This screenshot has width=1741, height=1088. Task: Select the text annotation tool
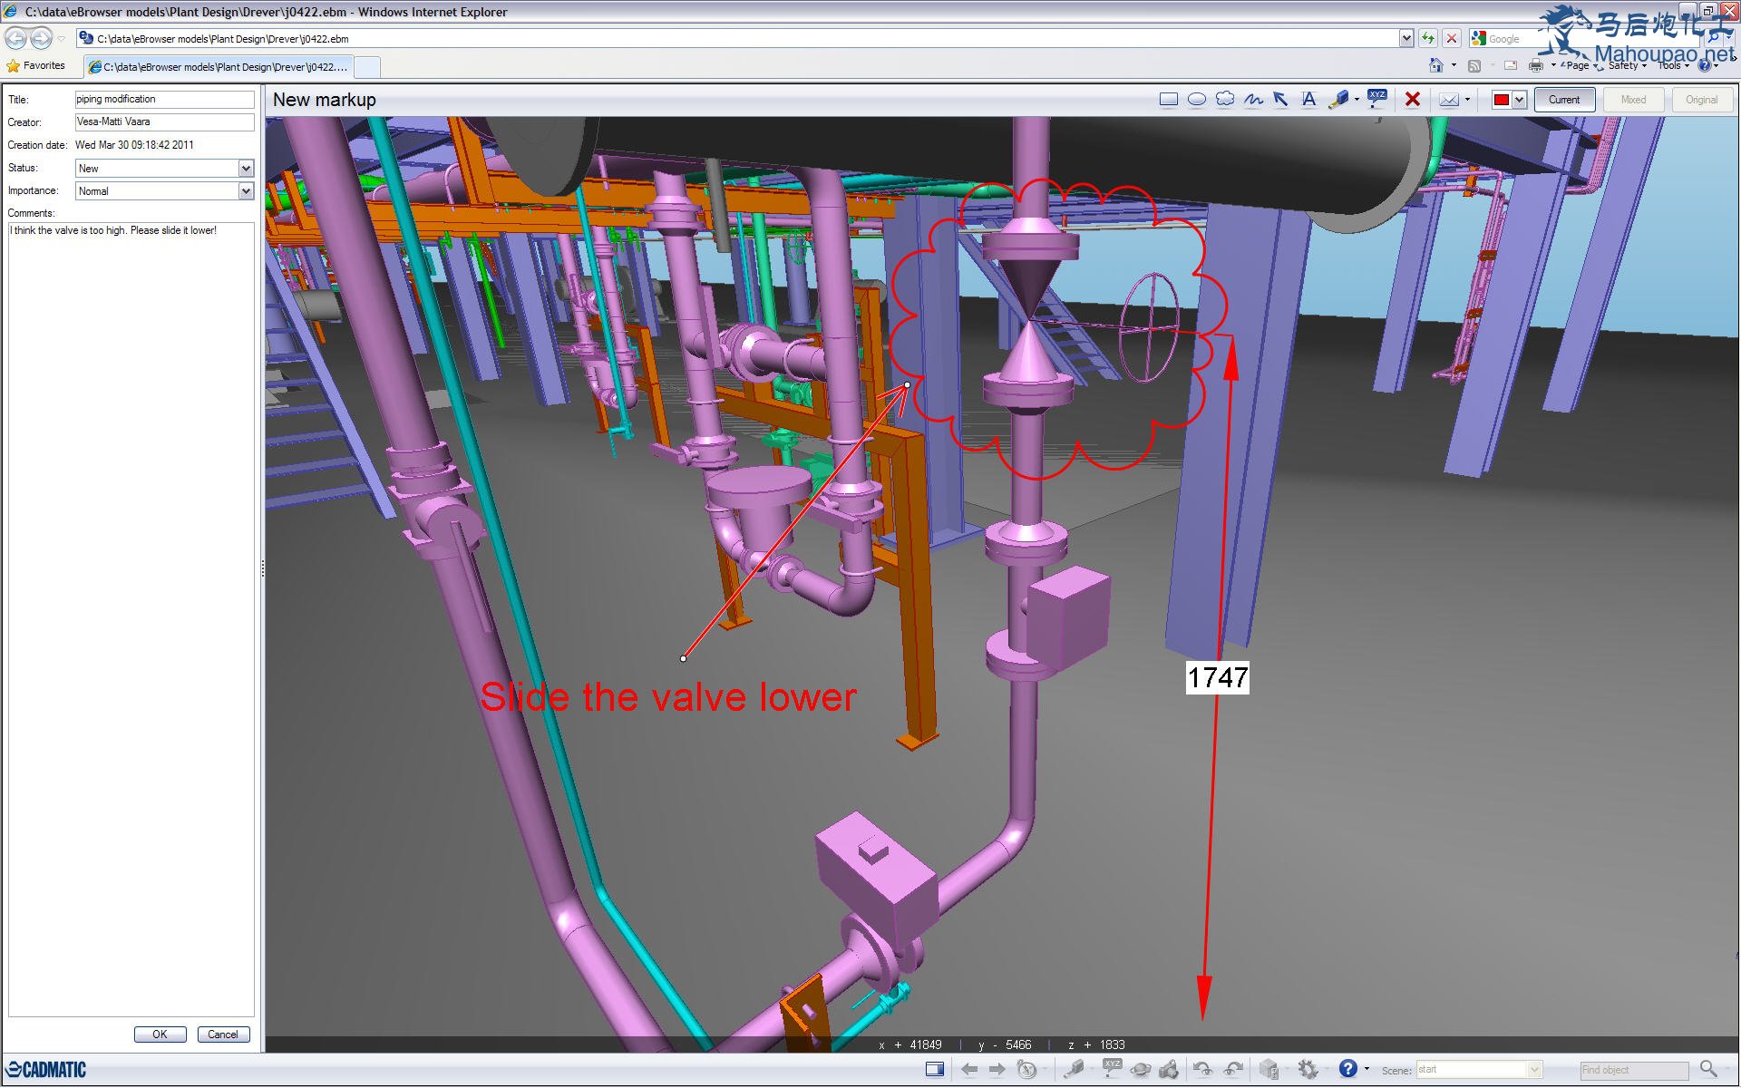pyautogui.click(x=1308, y=100)
